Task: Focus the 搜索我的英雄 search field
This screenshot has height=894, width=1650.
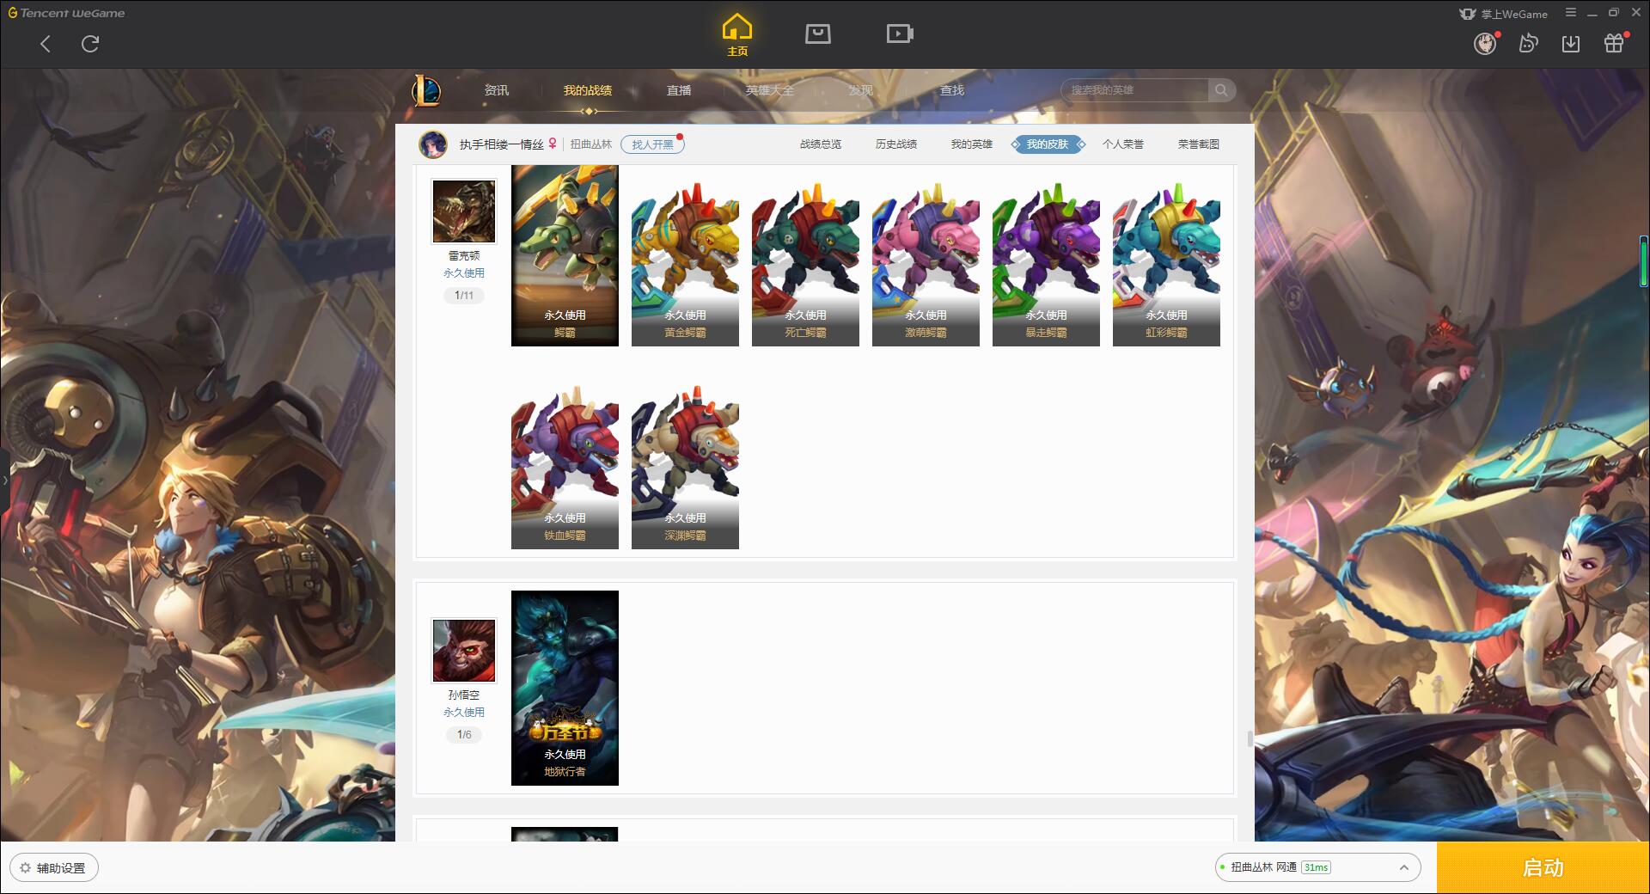Action: point(1135,90)
